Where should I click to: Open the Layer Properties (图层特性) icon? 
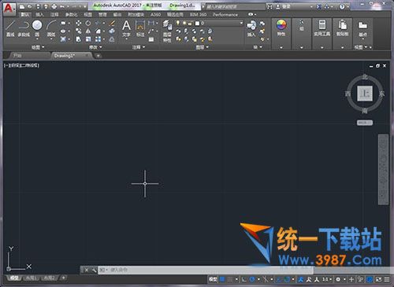point(167,31)
